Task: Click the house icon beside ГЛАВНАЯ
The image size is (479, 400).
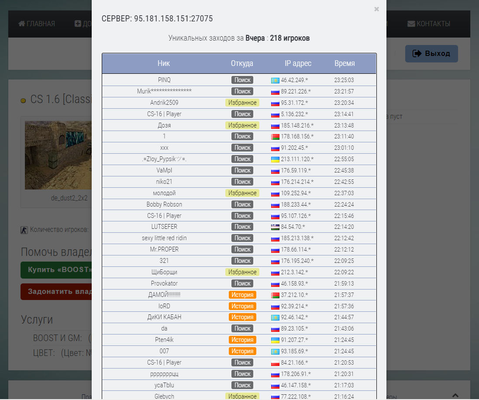Action: coord(21,24)
